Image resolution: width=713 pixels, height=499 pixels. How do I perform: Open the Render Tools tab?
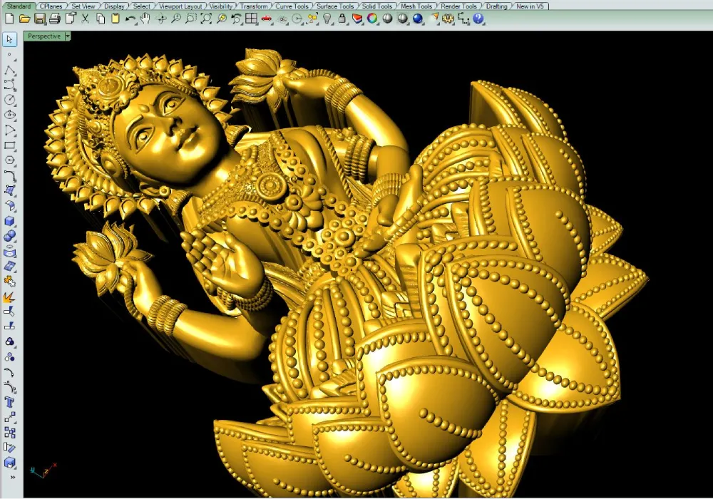tap(458, 6)
